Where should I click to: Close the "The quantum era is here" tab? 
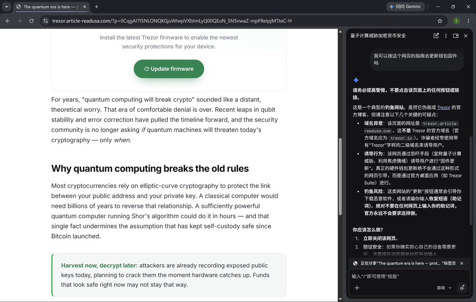click(x=84, y=7)
